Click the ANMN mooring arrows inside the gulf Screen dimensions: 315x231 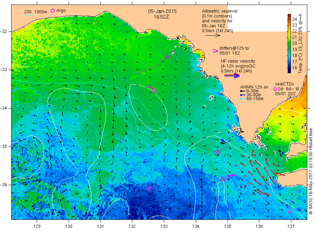click(281, 153)
